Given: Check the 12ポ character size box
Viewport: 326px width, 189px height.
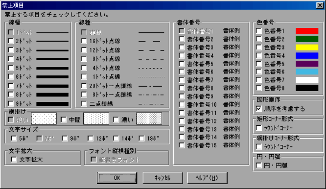Looking at the screenshot, I should [x=91, y=138].
